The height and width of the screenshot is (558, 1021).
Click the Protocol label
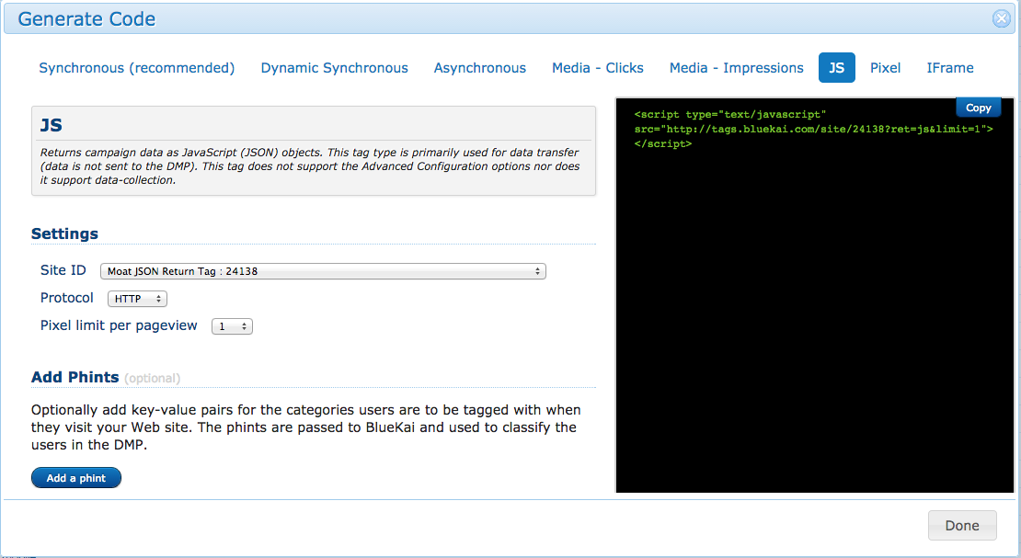click(67, 298)
